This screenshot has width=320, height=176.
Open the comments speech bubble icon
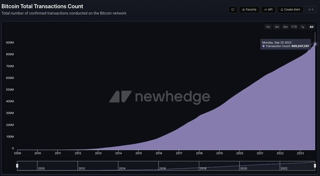pos(233,10)
